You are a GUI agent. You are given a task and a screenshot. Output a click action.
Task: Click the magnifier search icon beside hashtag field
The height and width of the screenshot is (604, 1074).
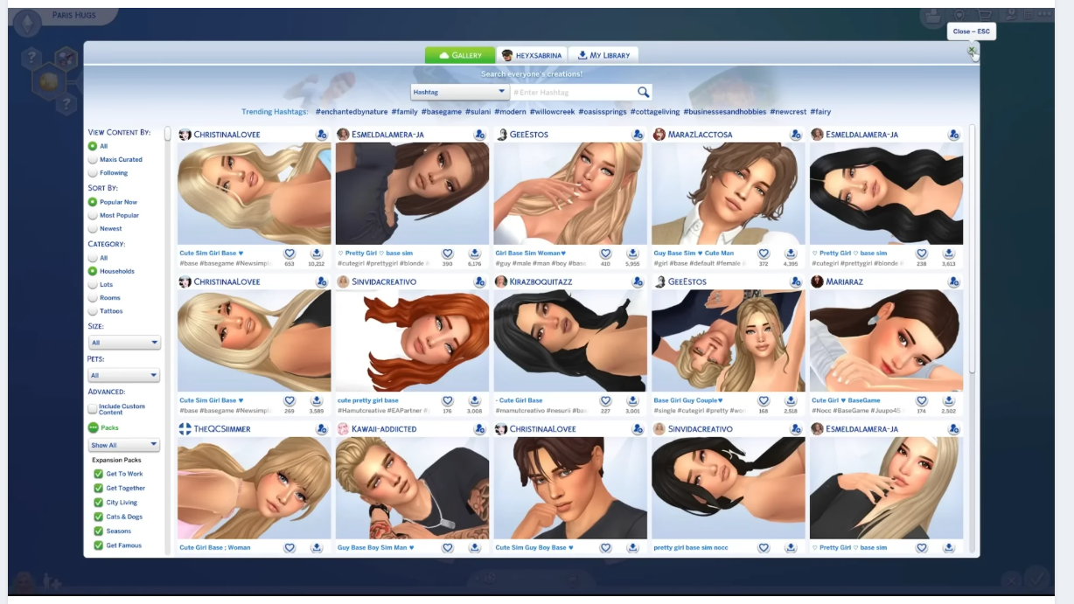click(643, 92)
